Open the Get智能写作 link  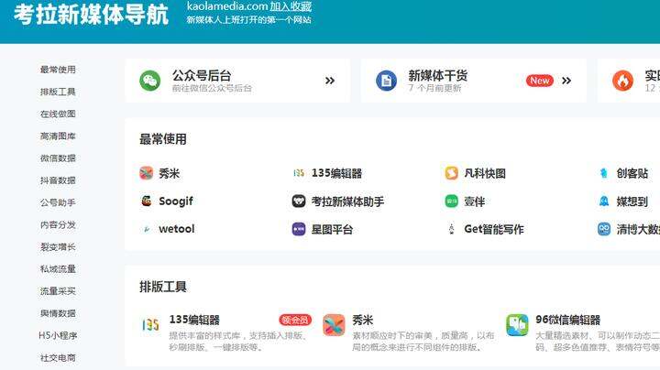tap(494, 229)
